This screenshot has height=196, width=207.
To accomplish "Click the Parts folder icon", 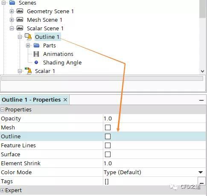I will point(37,45).
